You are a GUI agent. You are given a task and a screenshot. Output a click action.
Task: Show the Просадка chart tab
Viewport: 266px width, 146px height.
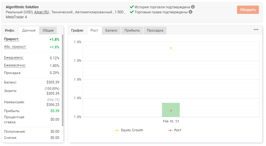point(155,30)
